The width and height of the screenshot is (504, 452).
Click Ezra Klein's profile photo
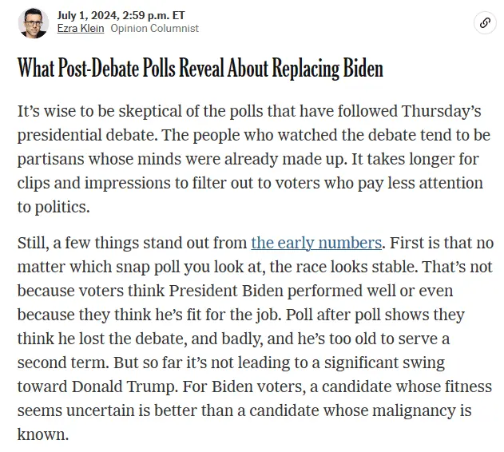34,22
